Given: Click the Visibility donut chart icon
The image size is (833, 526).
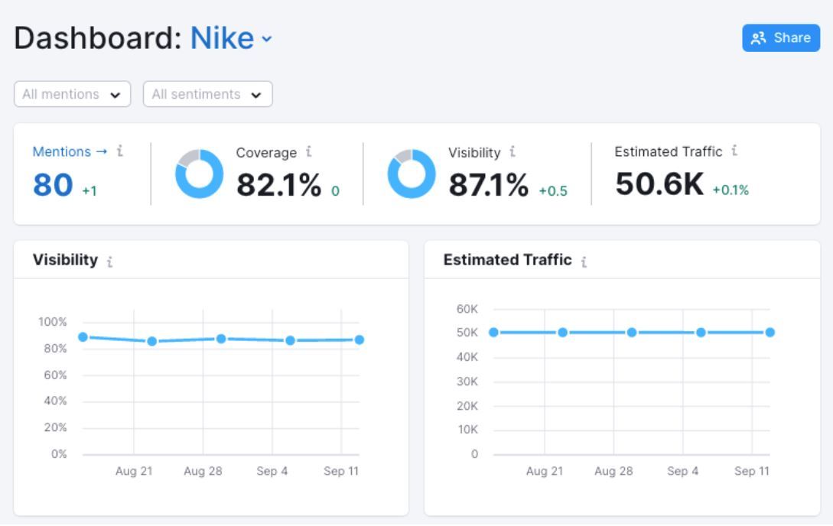Looking at the screenshot, I should click(412, 174).
